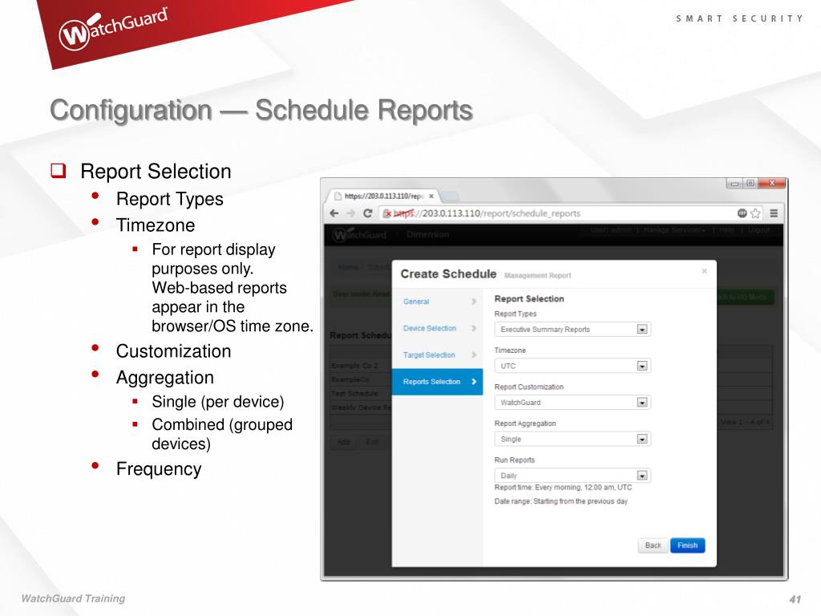The height and width of the screenshot is (616, 821).
Task: Click the 'Date range: Starting from the previous day' text
Action: tap(560, 501)
